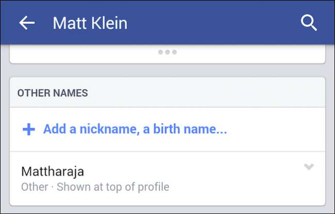Expand the Mattharaja options chevron
Image resolution: width=335 pixels, height=214 pixels.
pyautogui.click(x=309, y=167)
